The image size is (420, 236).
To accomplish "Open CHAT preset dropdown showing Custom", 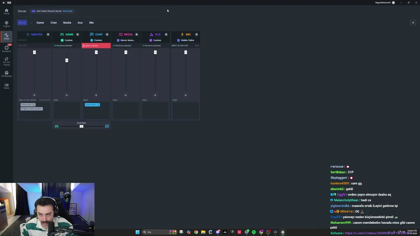I will pos(96,40).
